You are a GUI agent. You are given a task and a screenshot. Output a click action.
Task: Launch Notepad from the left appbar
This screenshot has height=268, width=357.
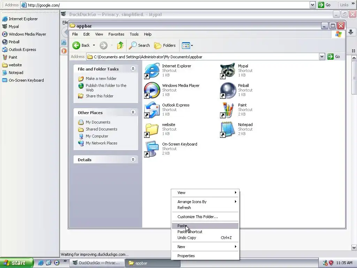point(13,73)
